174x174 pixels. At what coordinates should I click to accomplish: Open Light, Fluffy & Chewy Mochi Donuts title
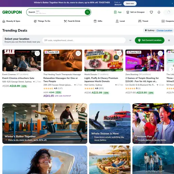pyautogui.click(x=101, y=80)
